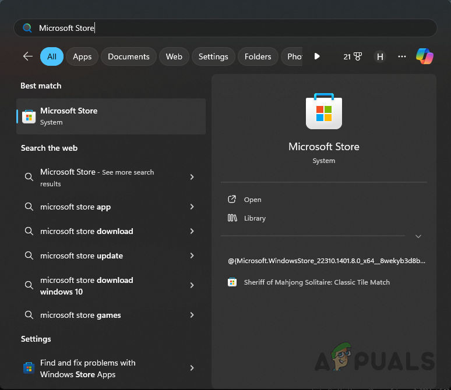Expand arrow for 'Find and fix problems' setting
The width and height of the screenshot is (451, 390).
coord(192,368)
